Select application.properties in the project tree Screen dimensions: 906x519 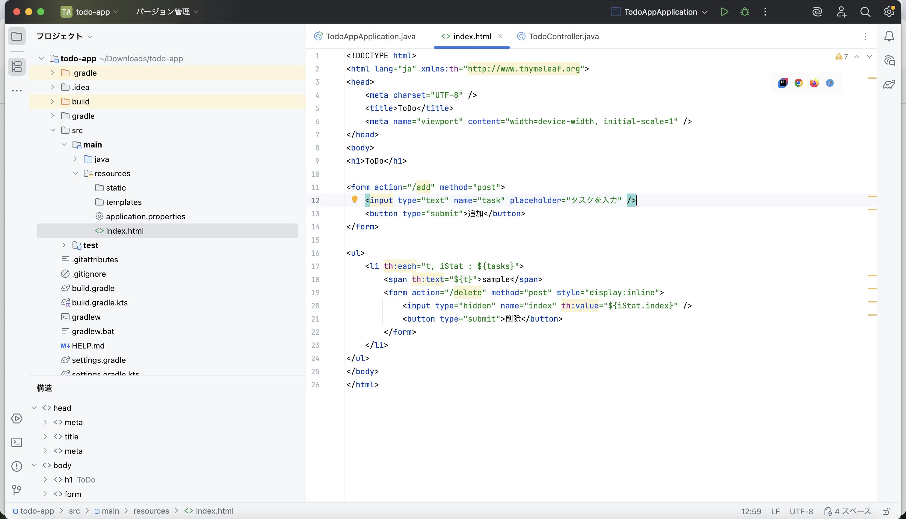145,216
